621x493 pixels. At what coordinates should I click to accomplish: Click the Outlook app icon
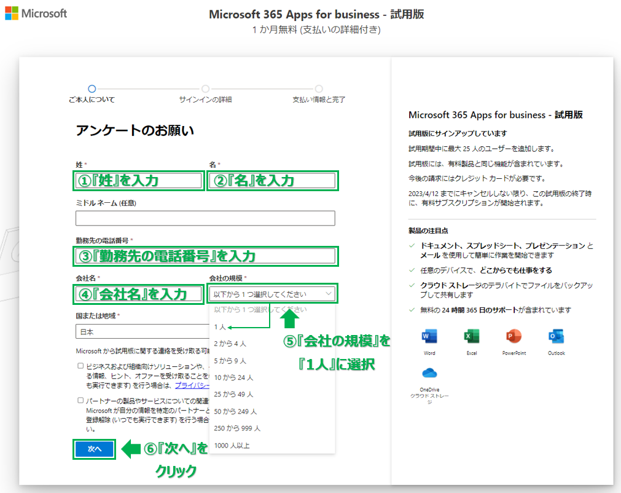556,336
